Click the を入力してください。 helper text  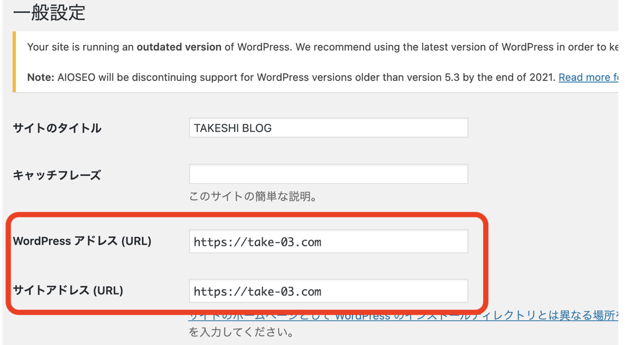pos(242,333)
